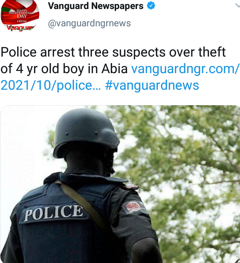This screenshot has width=240, height=263.
Task: Click the Vanguard logo text inside avatar
Action: [x=21, y=28]
